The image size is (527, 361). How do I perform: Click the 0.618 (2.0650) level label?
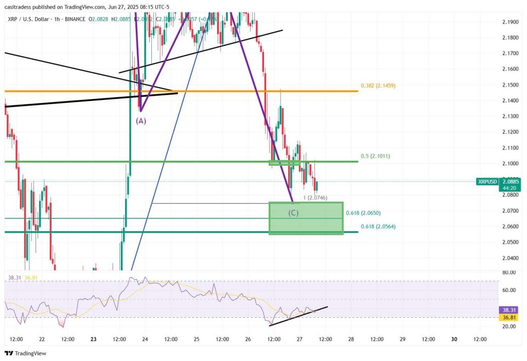point(363,213)
